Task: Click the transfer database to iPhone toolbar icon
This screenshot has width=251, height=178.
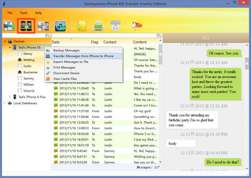Action: tap(43, 26)
